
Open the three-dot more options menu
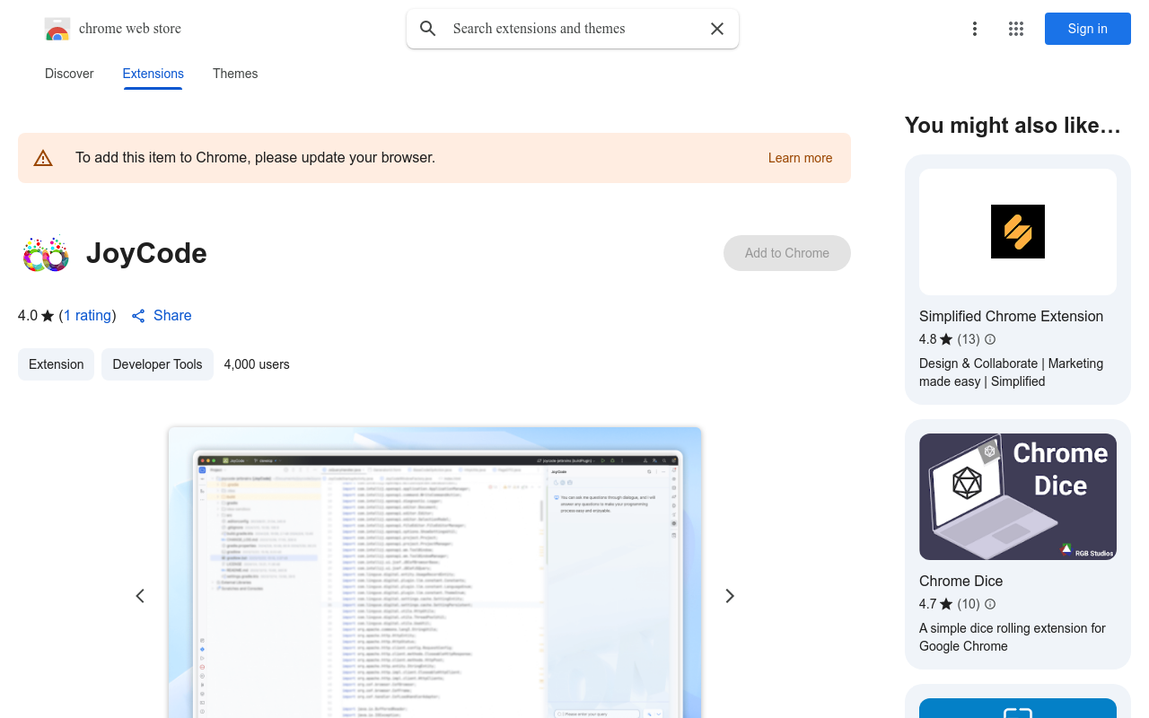click(975, 29)
